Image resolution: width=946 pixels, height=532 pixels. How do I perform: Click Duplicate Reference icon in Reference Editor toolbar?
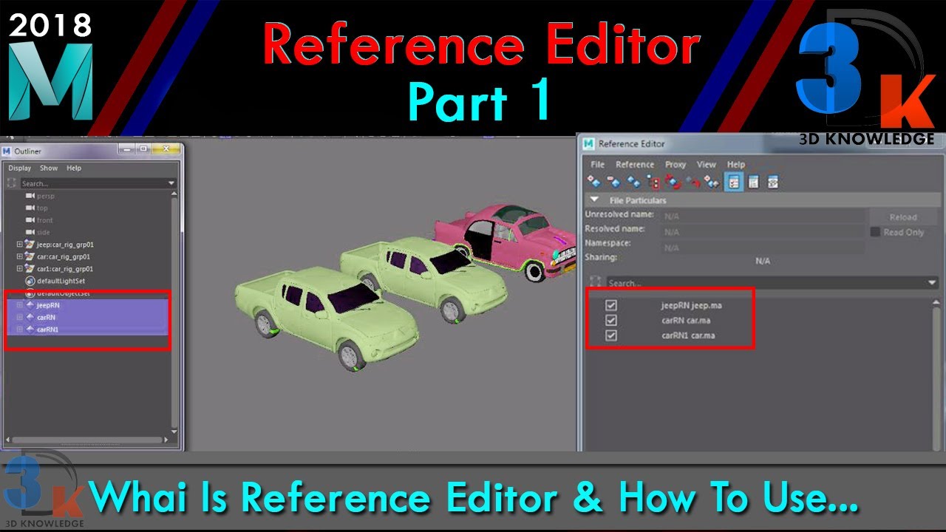coord(633,181)
